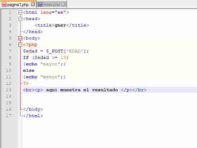Collapse the body tag fold on line 5
This screenshot has width=197, height=148.
point(20,38)
